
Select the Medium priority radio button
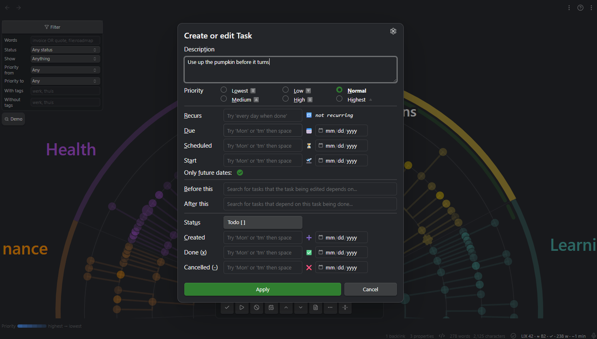click(x=224, y=99)
